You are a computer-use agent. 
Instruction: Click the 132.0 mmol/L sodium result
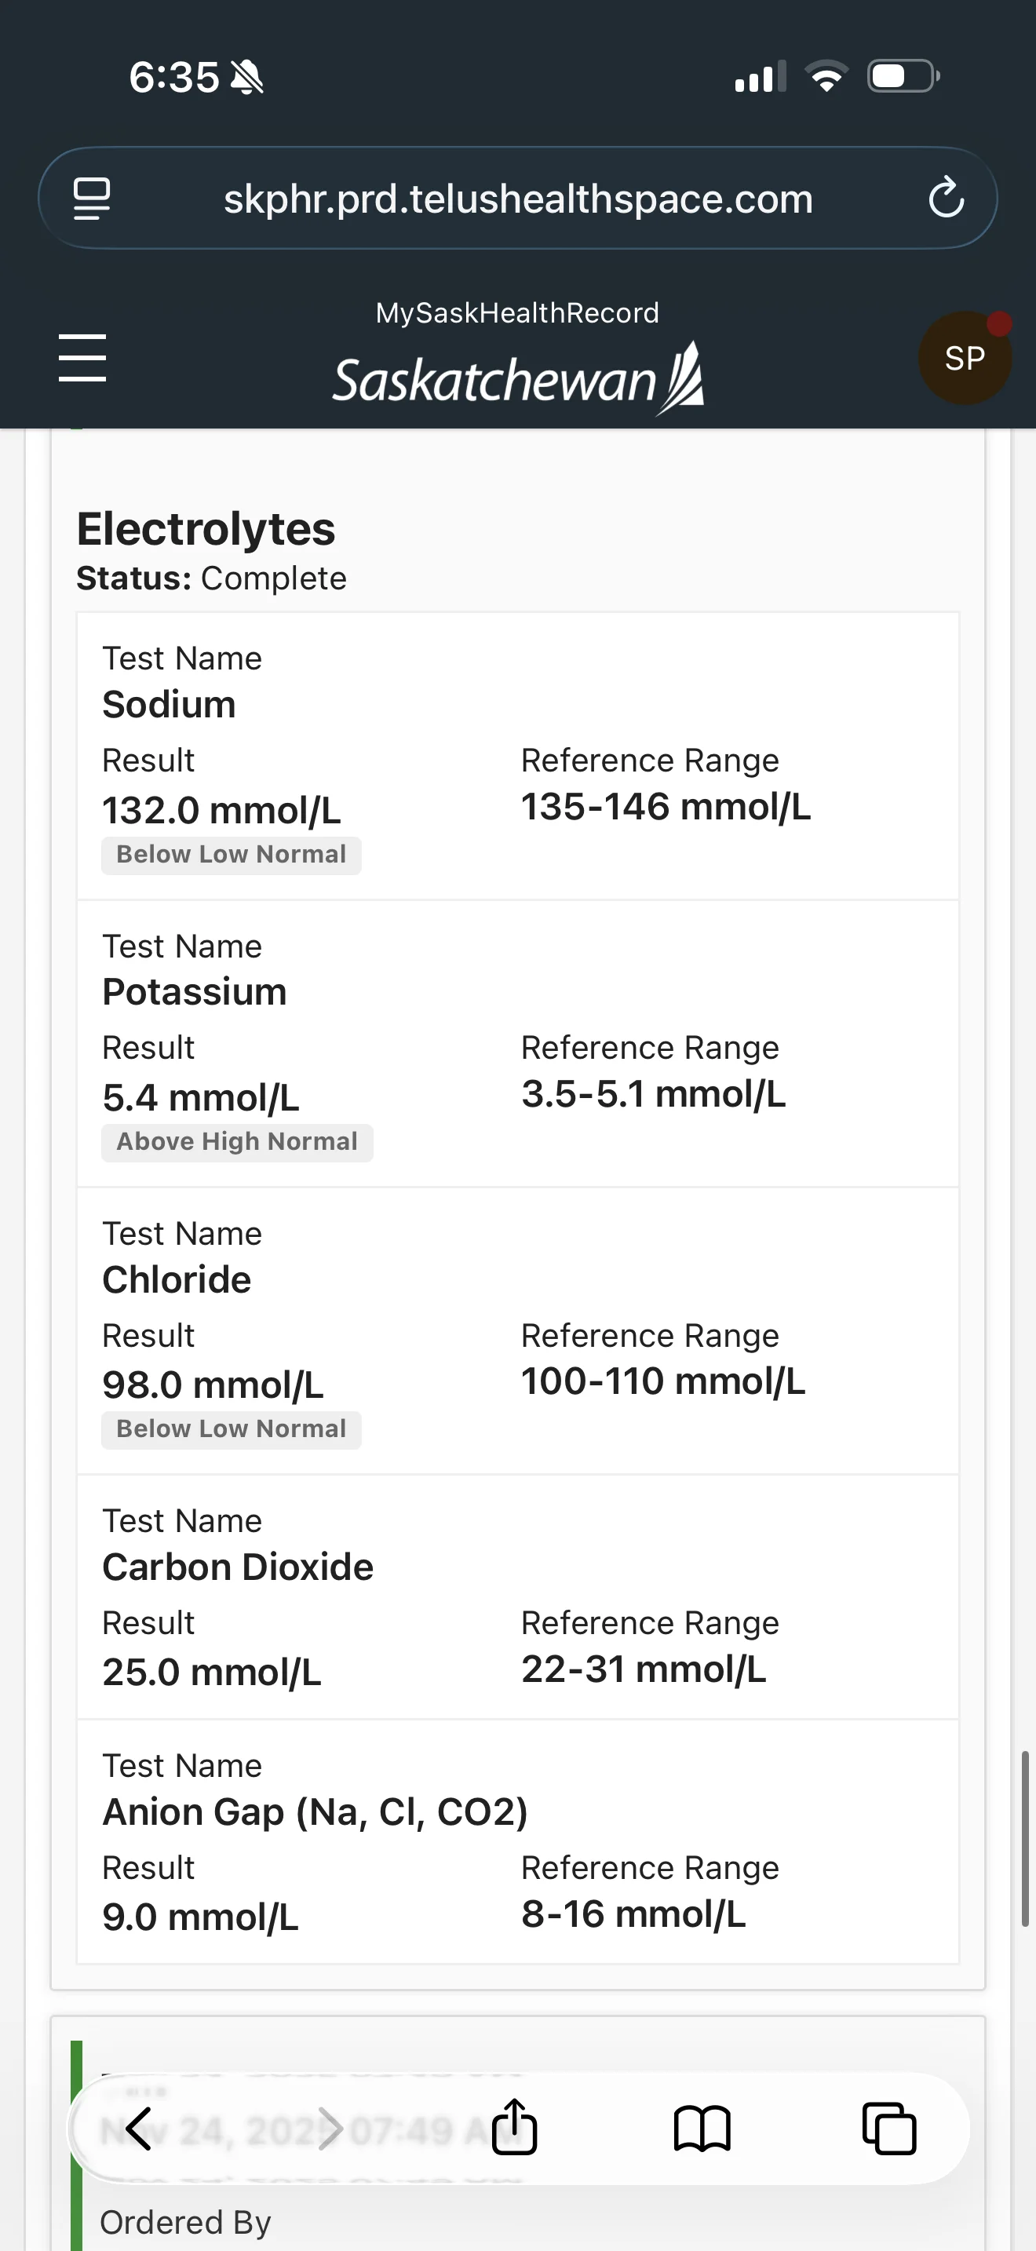(x=222, y=810)
